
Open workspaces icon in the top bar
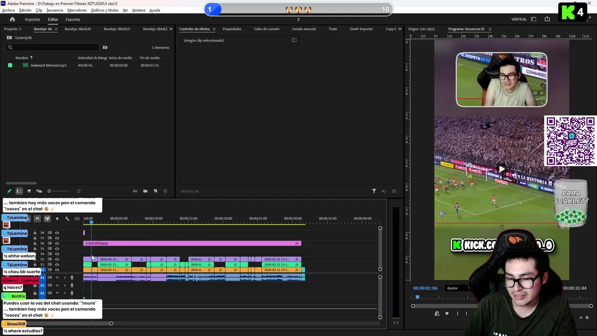[x=534, y=19]
